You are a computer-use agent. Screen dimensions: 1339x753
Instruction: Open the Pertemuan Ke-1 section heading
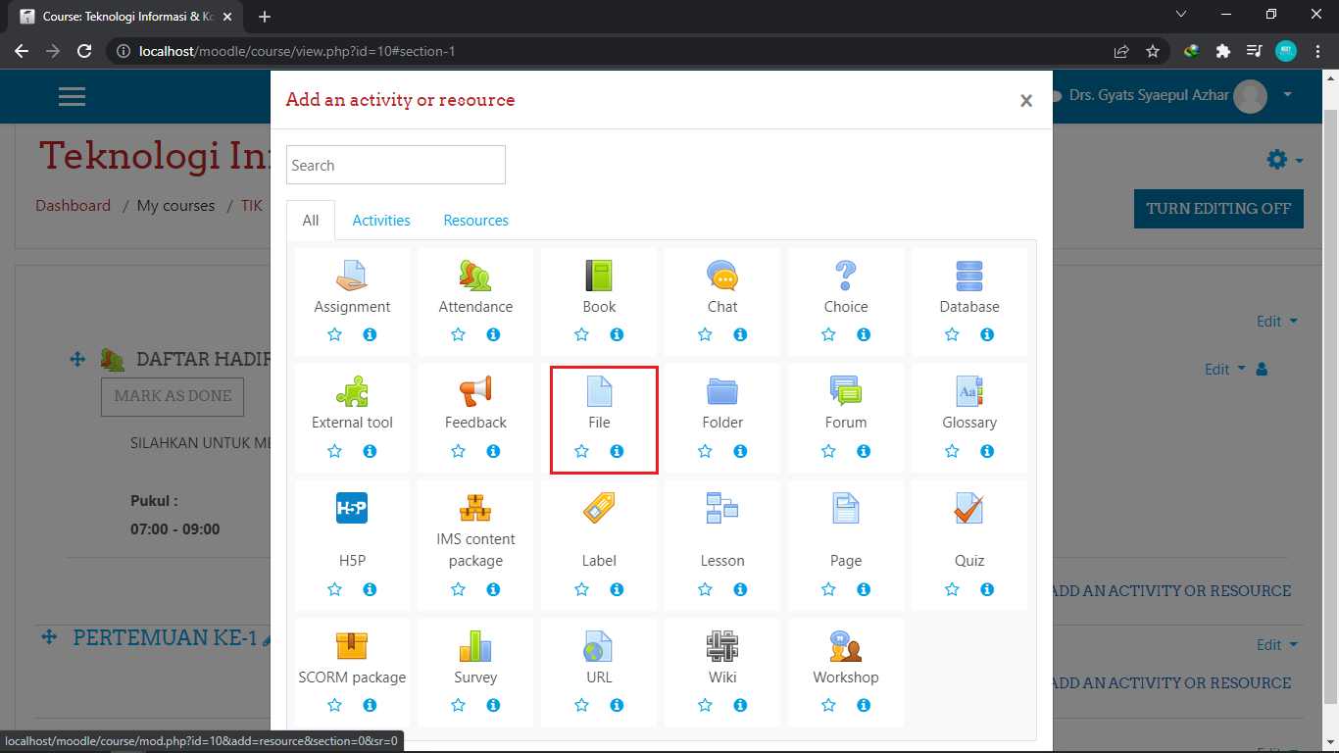coord(165,638)
